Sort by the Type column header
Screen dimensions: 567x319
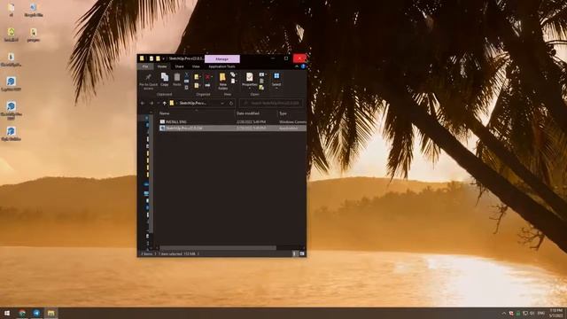(x=283, y=113)
